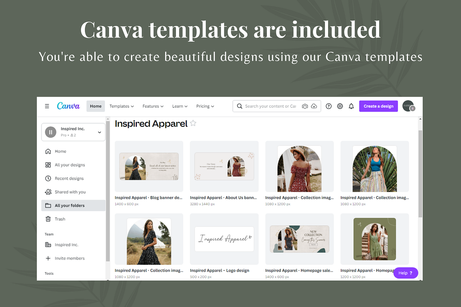Open the notifications bell
This screenshot has height=307, width=461.
351,106
